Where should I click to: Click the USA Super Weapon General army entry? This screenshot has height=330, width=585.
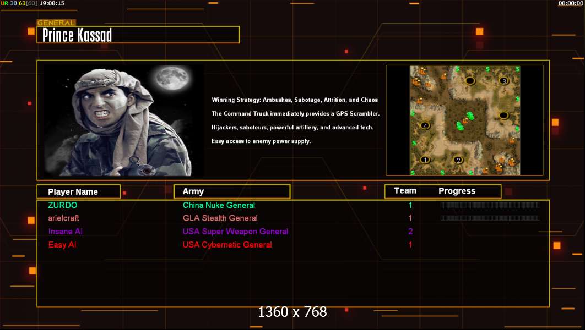(235, 232)
